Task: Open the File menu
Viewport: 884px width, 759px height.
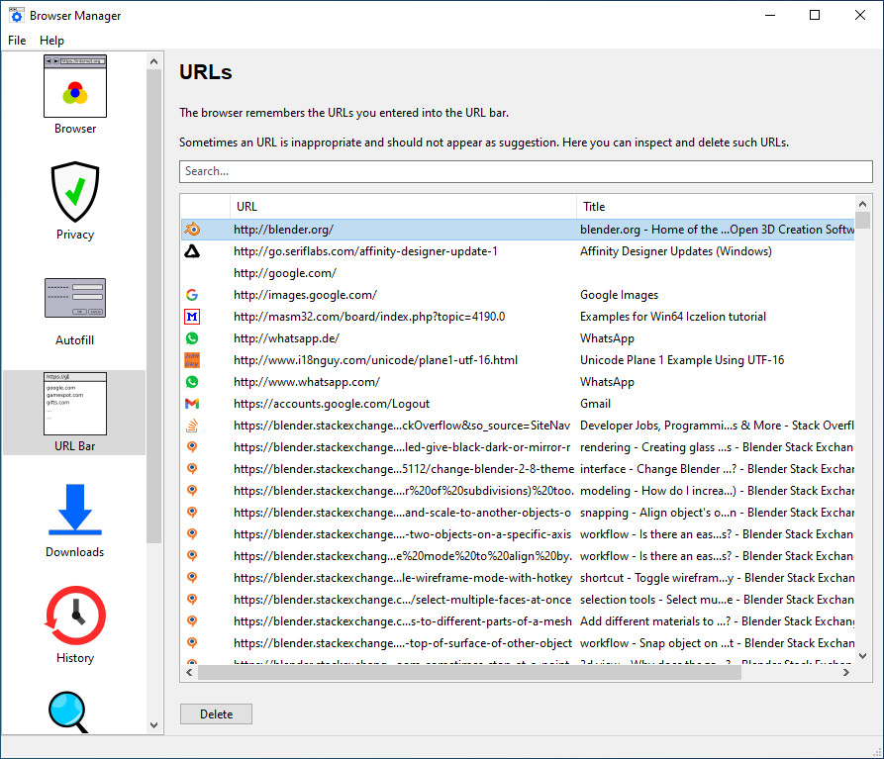Action: (x=17, y=41)
